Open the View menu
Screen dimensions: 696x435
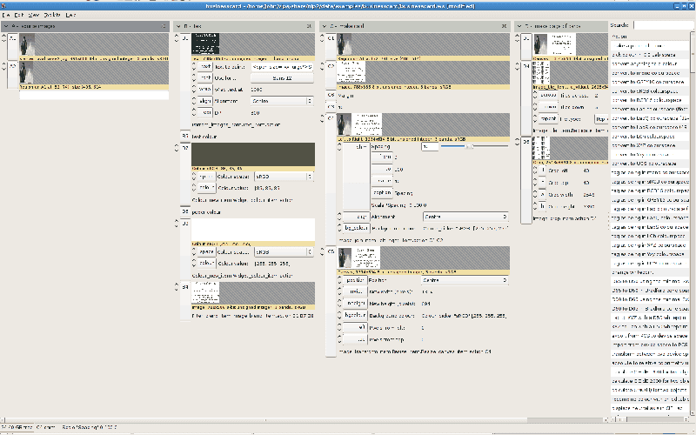(x=33, y=16)
